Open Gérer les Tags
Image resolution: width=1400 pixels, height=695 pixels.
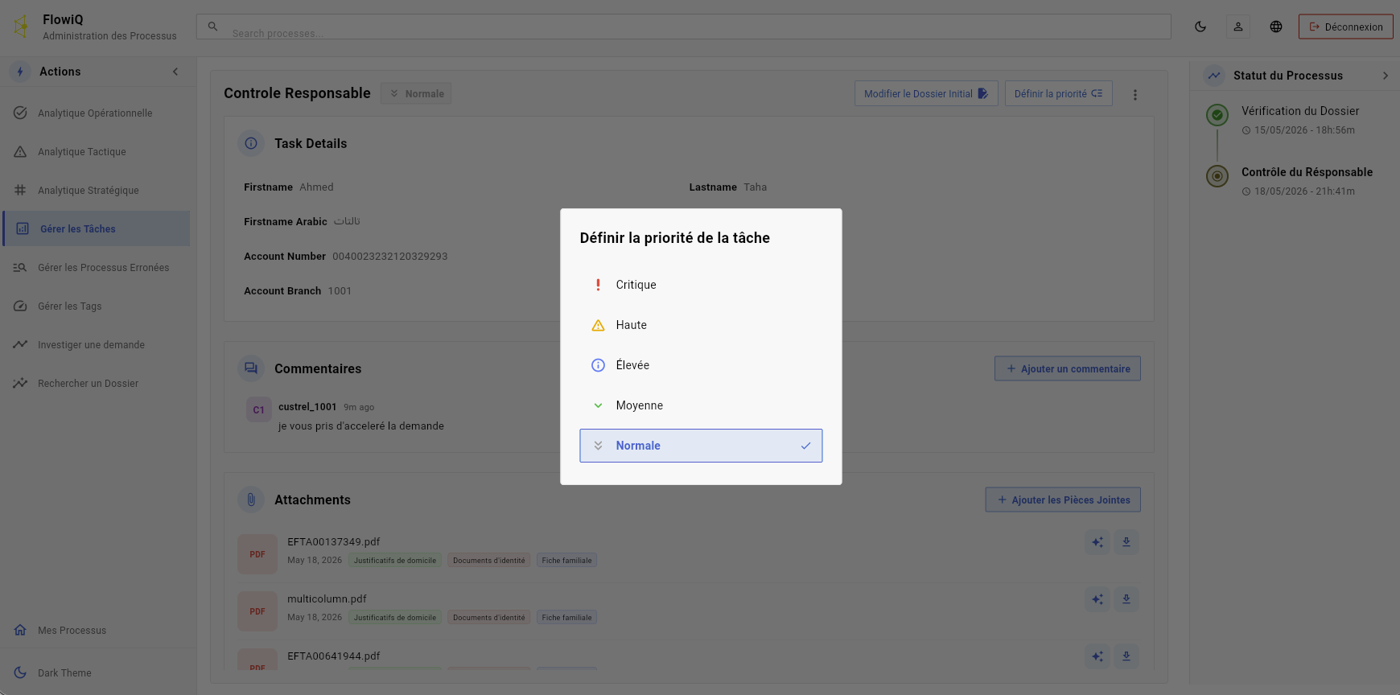97,306
